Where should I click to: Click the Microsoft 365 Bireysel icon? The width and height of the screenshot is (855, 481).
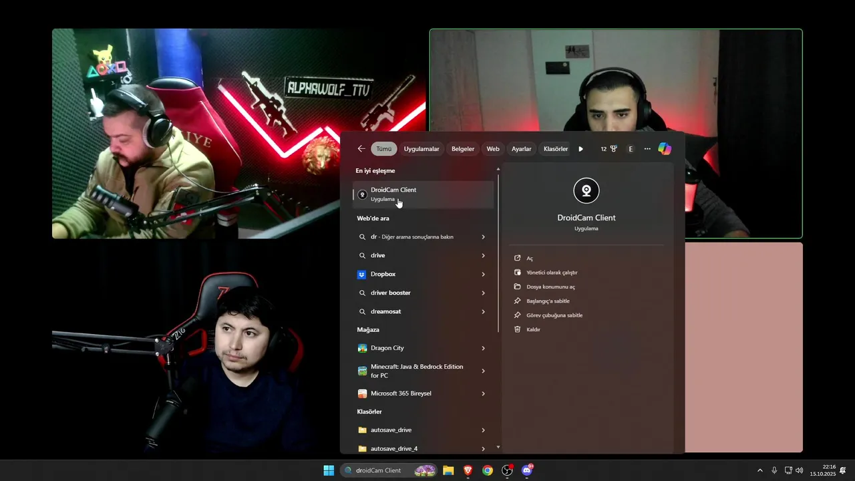[x=362, y=393]
